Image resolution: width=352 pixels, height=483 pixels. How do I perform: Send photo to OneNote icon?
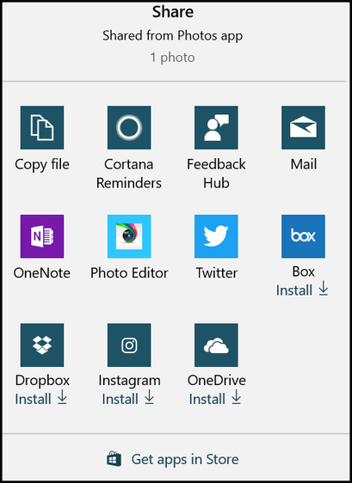[x=42, y=236]
